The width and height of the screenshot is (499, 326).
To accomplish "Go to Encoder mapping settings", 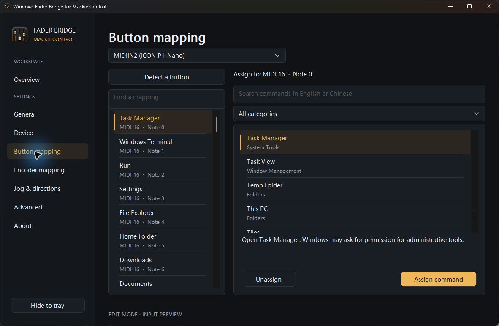I will tap(39, 170).
